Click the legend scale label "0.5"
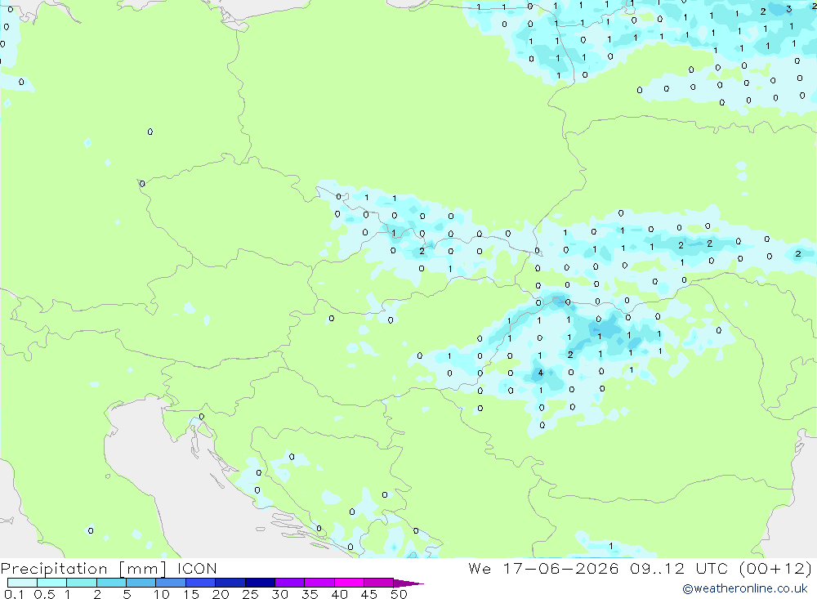This screenshot has height=599, width=817. [44, 594]
